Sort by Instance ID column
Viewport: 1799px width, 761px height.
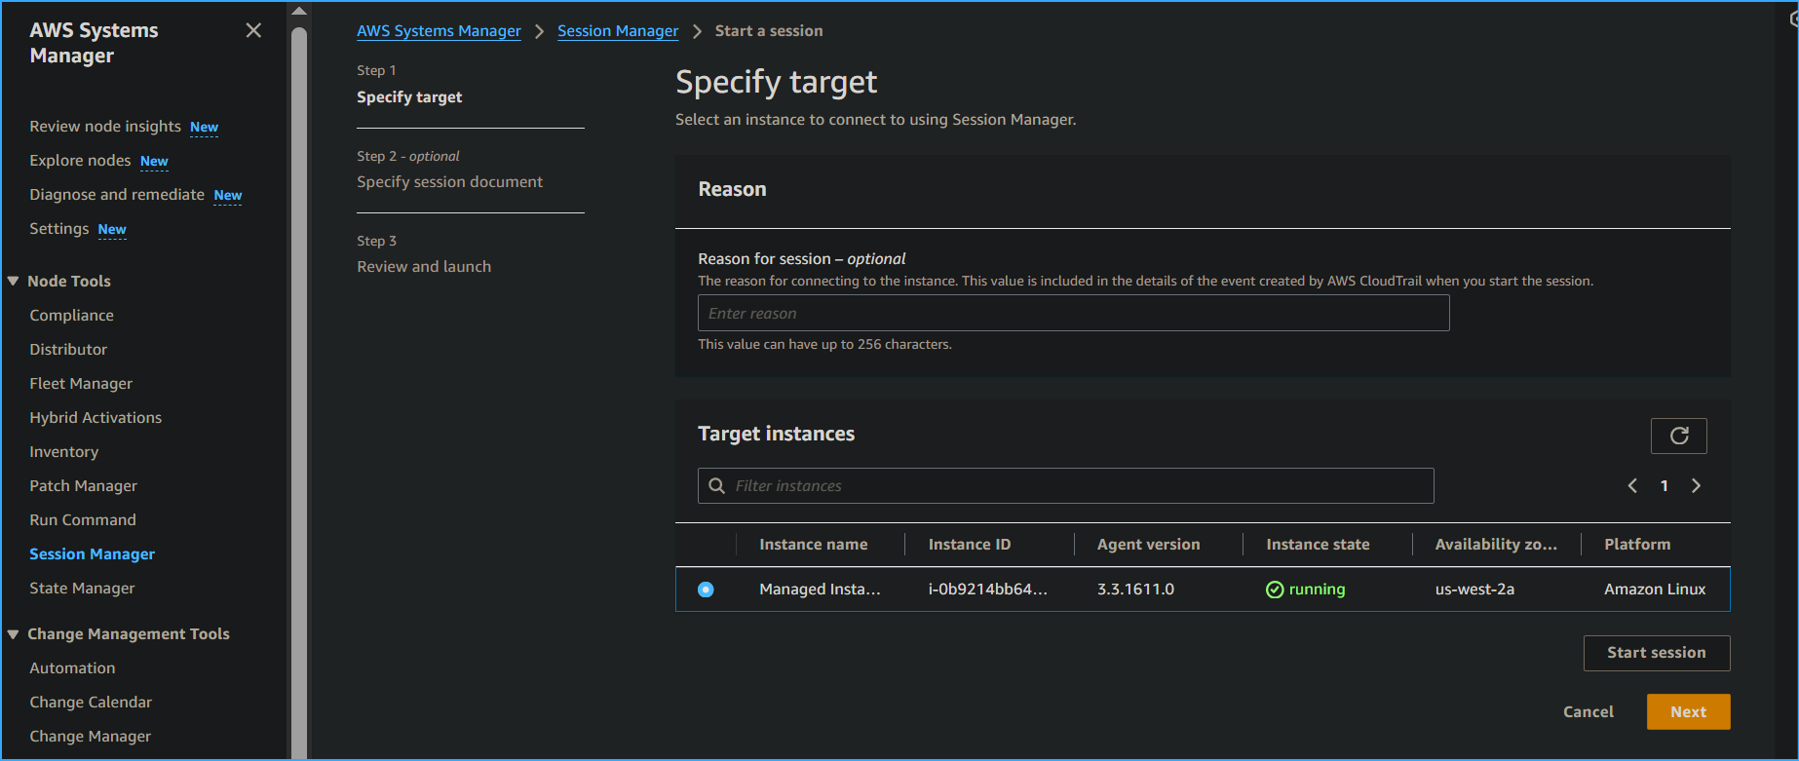click(970, 545)
